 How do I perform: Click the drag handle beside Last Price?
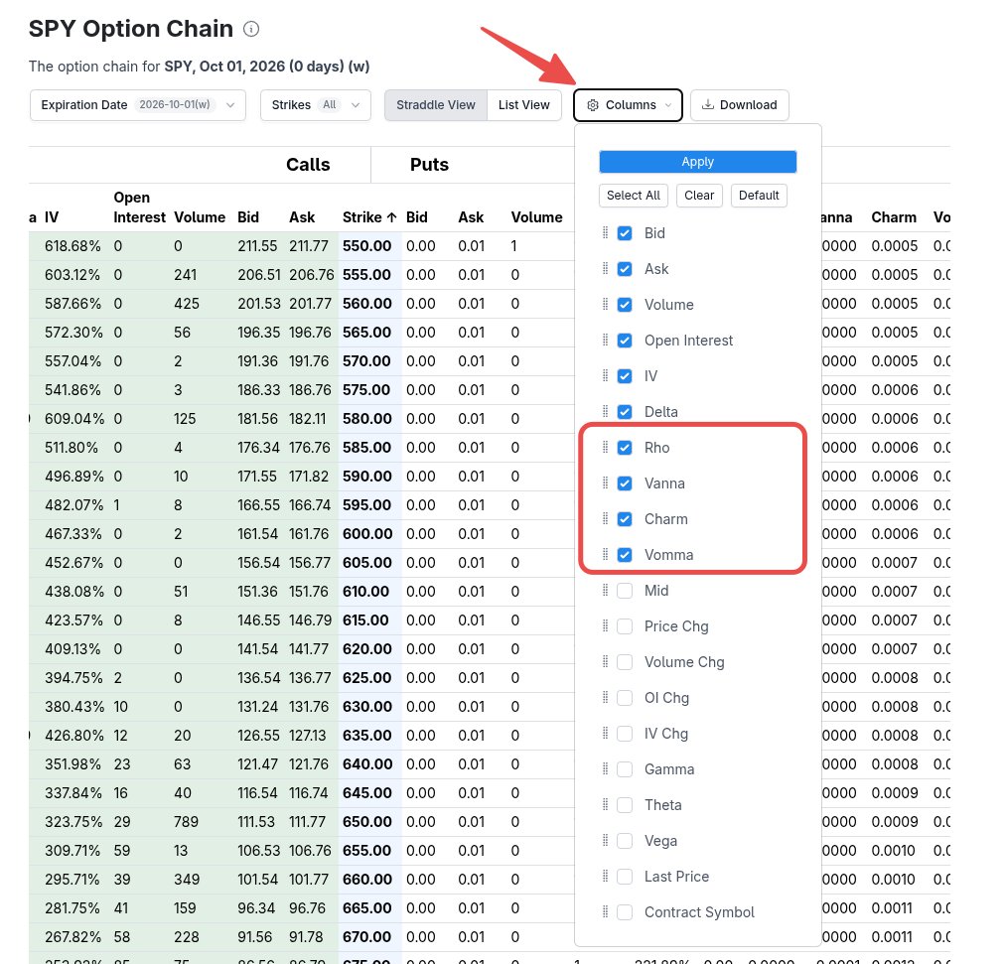605,877
